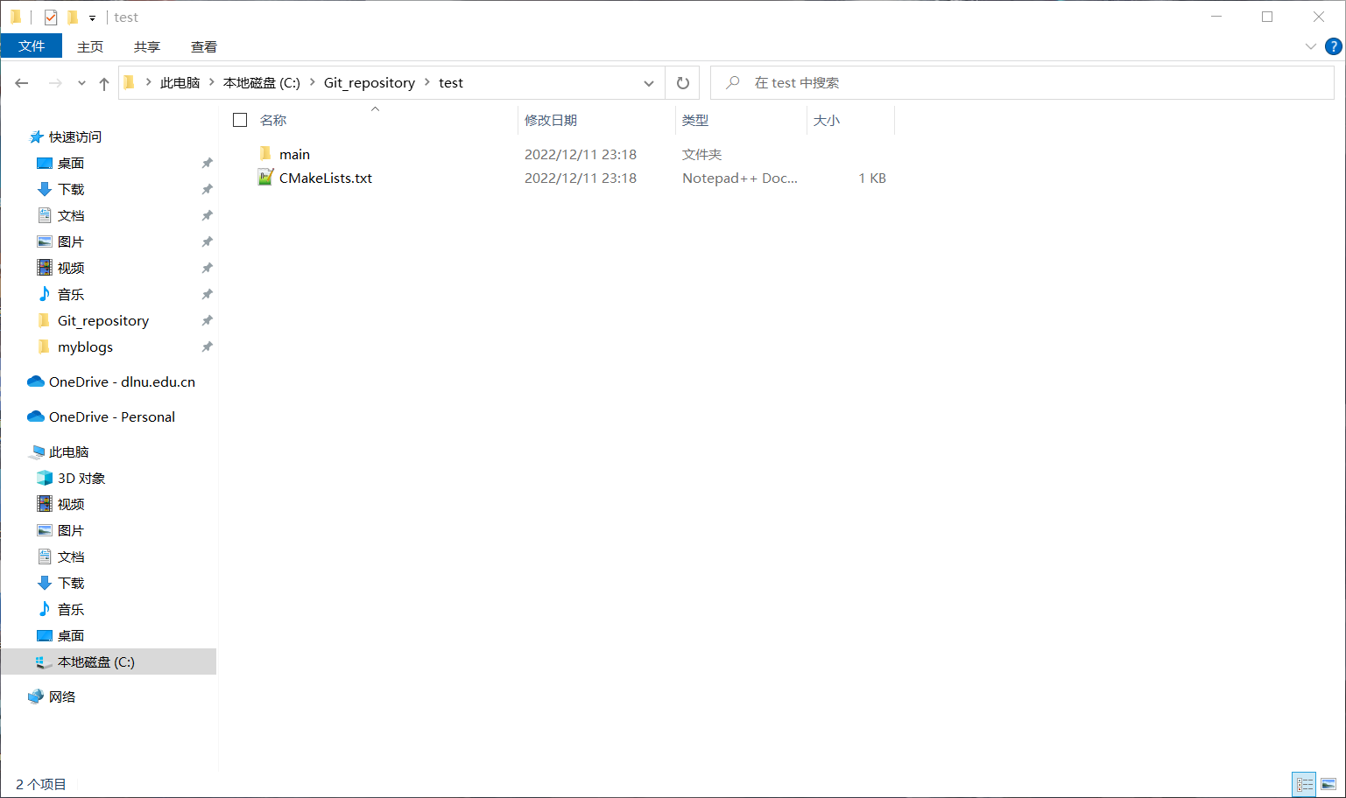
Task: Click the search box for test
Action: click(x=1022, y=83)
